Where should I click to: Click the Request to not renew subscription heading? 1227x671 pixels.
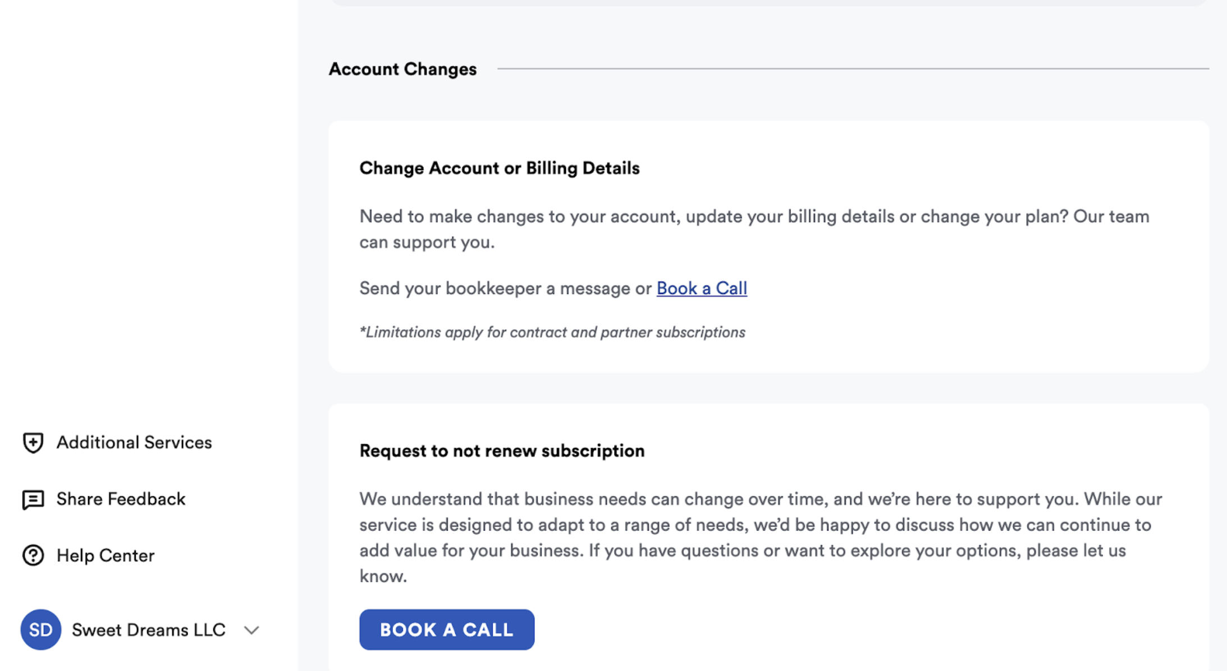tap(502, 451)
